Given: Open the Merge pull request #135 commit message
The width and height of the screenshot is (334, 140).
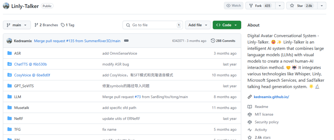Looking at the screenshot, I should coord(77,41).
